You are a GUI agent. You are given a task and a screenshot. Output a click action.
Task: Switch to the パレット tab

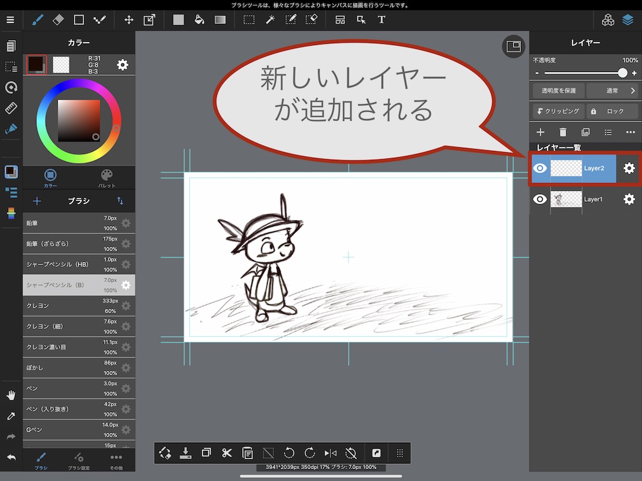107,177
